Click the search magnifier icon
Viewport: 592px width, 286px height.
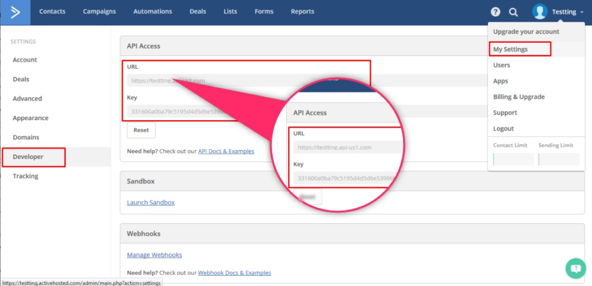tap(513, 12)
